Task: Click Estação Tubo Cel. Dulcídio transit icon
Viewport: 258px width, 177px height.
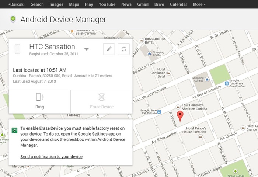Action: (x=159, y=112)
